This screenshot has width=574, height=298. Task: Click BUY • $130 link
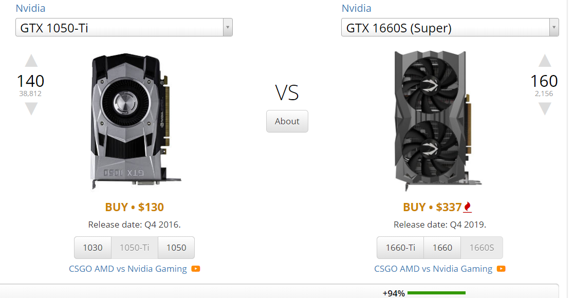click(x=134, y=207)
